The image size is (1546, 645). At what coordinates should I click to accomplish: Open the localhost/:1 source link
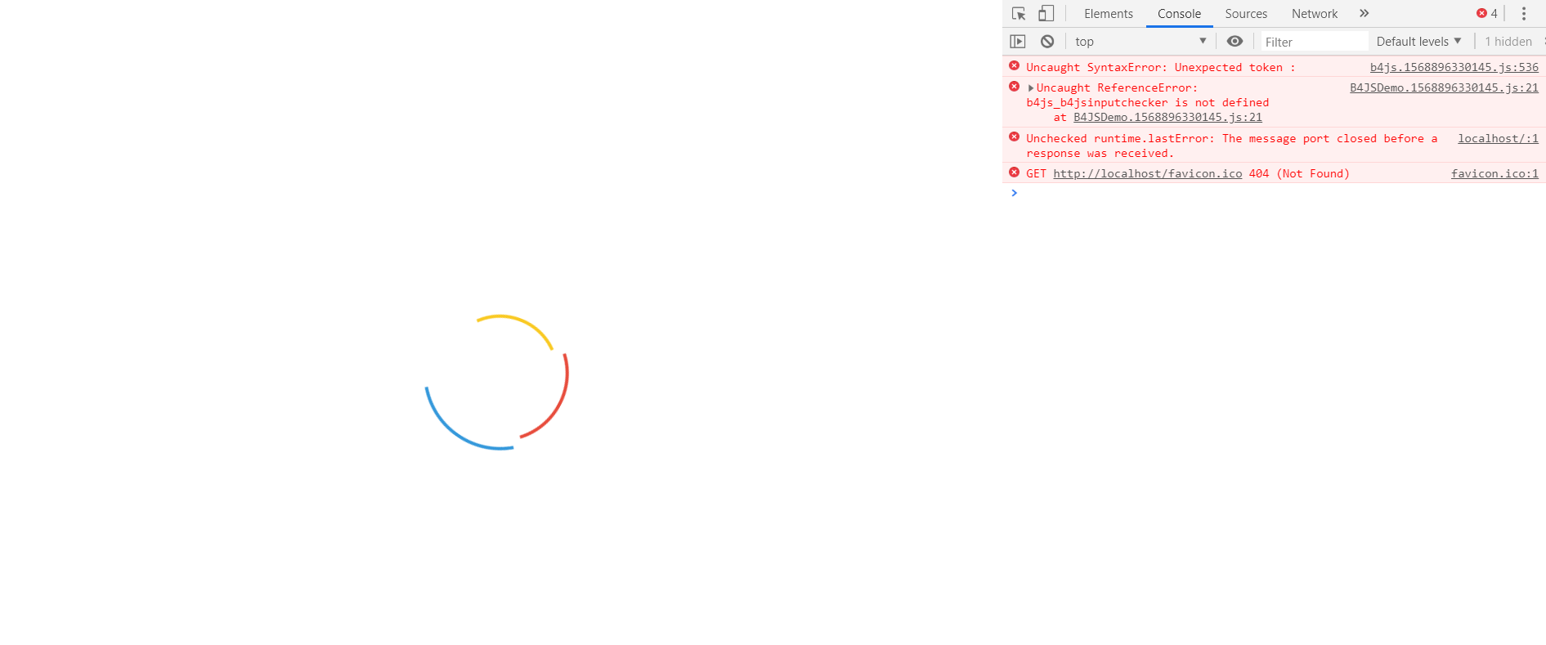1498,138
